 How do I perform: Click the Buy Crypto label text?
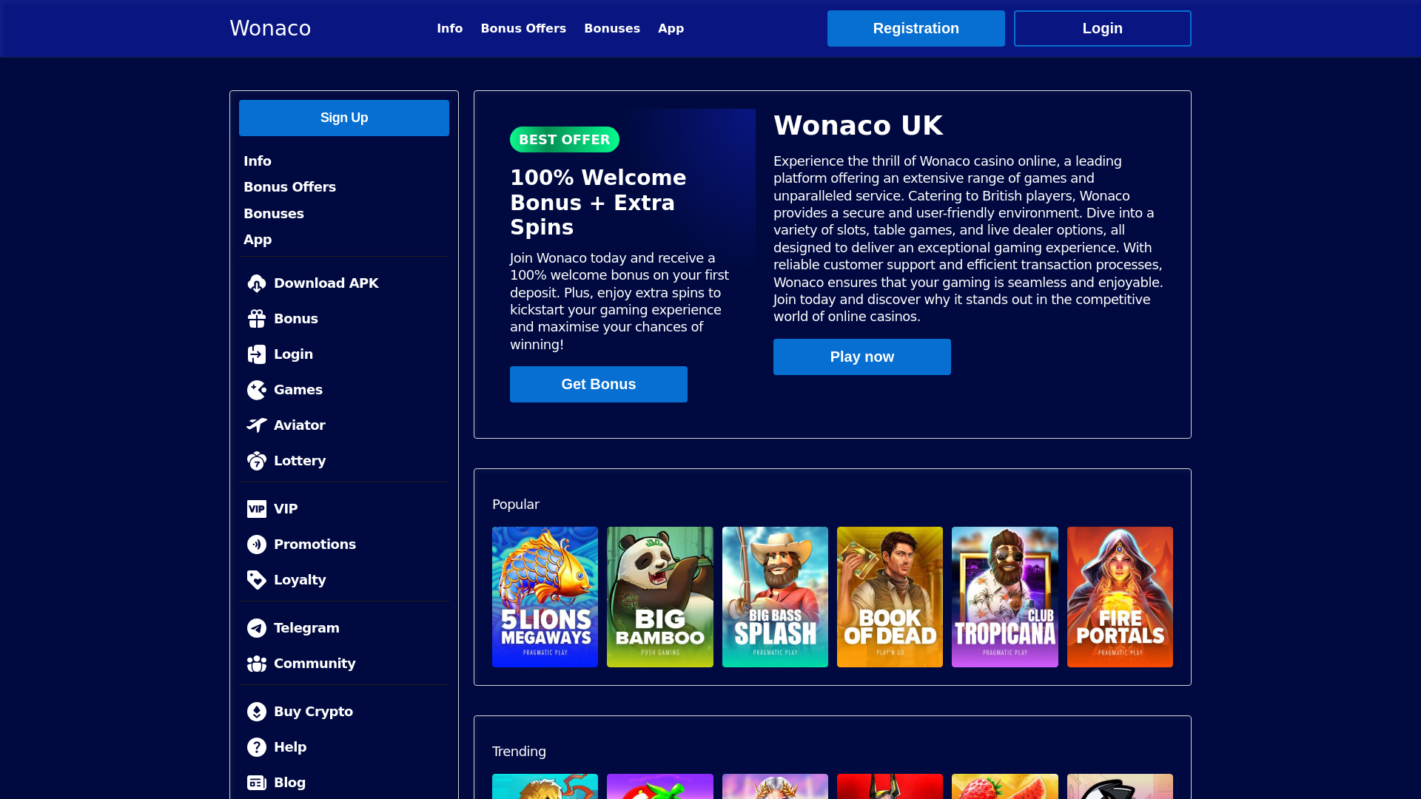[313, 712]
